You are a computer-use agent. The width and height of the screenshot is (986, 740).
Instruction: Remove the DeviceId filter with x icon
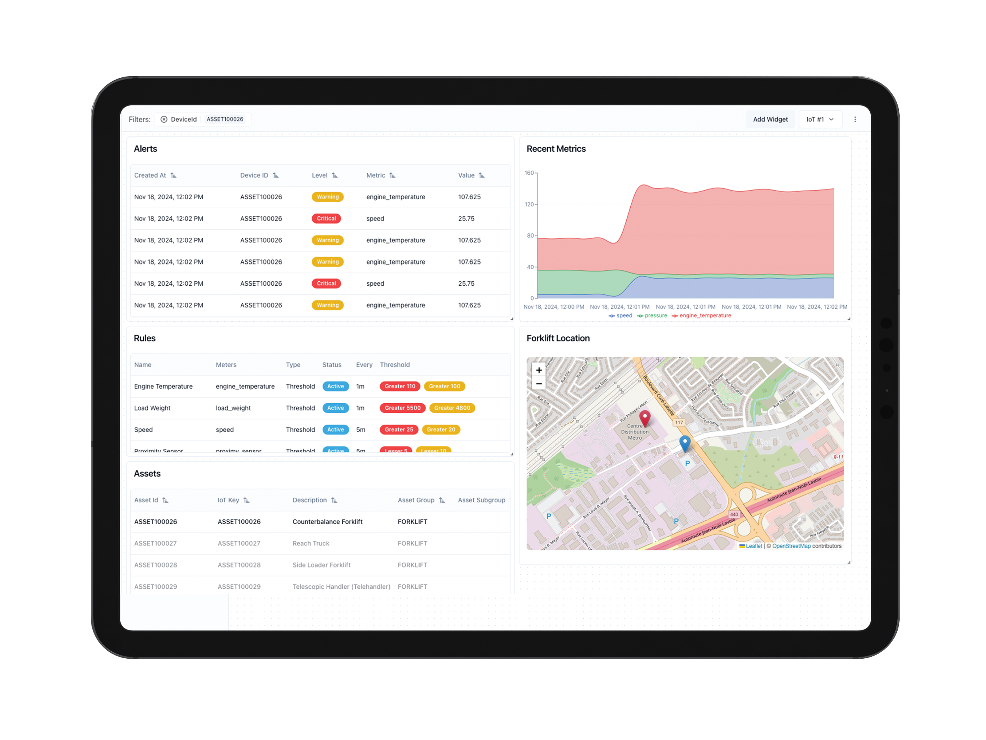(164, 120)
